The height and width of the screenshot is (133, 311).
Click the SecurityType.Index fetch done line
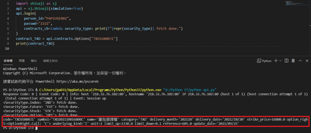[x=40, y=102]
